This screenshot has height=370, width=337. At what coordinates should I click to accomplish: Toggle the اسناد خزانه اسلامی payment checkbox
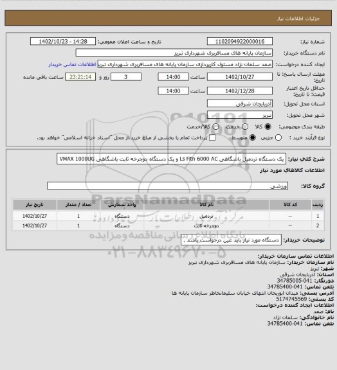pyautogui.click(x=212, y=137)
